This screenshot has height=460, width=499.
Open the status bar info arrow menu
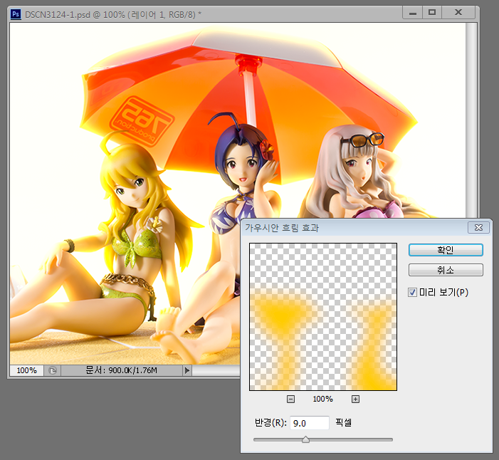pyautogui.click(x=187, y=370)
